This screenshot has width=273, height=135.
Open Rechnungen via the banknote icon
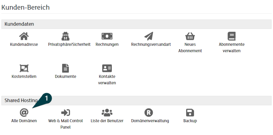(107, 36)
